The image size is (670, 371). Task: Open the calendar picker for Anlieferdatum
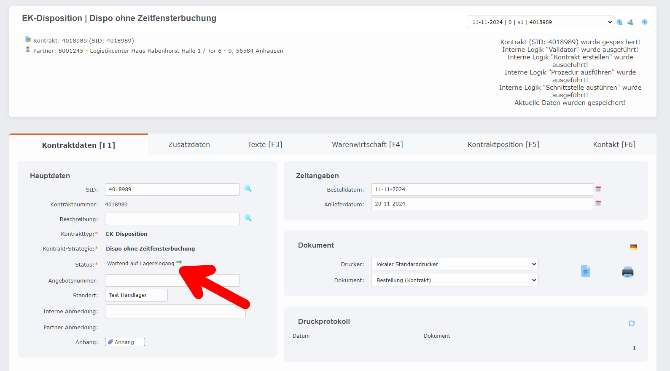pos(598,203)
